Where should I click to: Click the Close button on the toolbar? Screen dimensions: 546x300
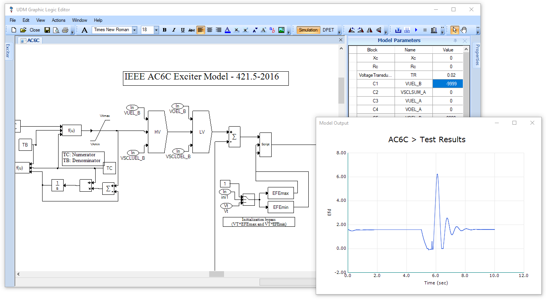34,30
